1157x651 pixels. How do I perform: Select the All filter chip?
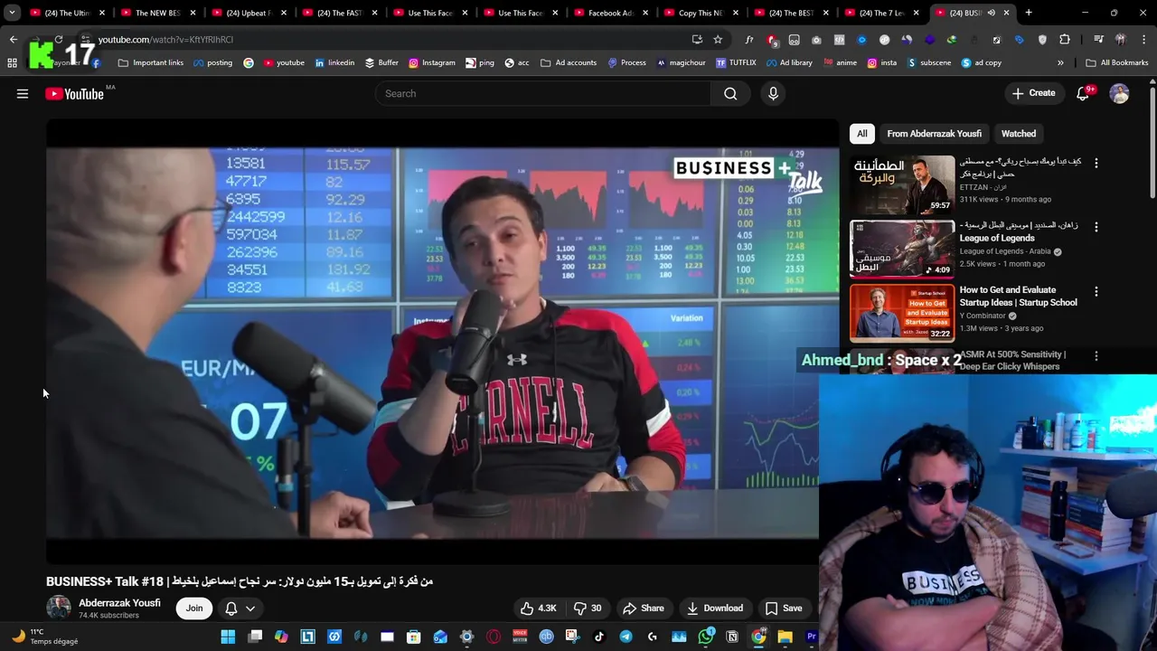pyautogui.click(x=861, y=134)
